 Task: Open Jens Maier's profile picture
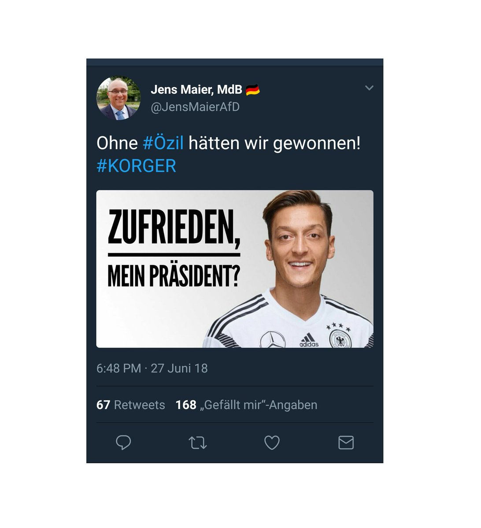click(x=118, y=99)
